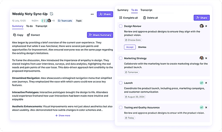Check the Marketing Strategy task checkbox
This screenshot has width=222, height=132.
click(x=121, y=58)
